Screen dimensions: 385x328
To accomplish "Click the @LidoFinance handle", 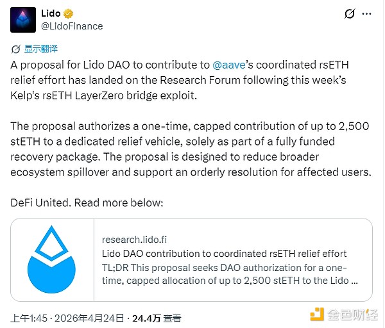I will pyautogui.click(x=71, y=26).
